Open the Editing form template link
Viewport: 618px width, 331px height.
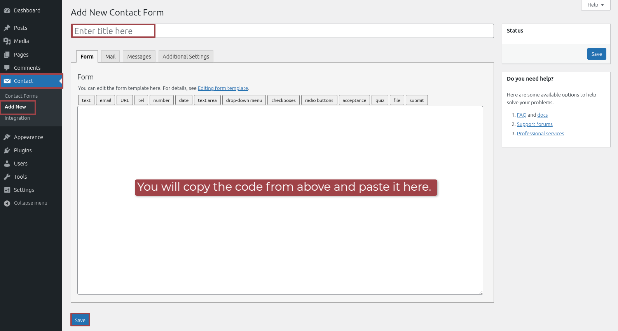[223, 88]
